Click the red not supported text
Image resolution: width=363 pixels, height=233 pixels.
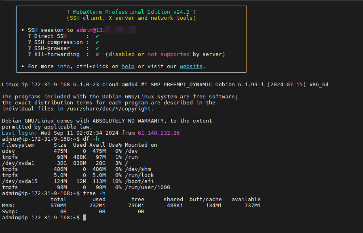[x=168, y=54]
